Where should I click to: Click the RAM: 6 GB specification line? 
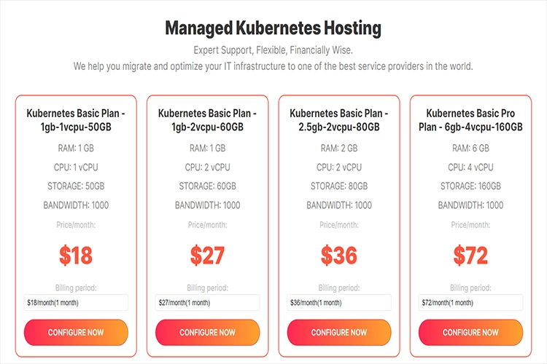click(470, 149)
